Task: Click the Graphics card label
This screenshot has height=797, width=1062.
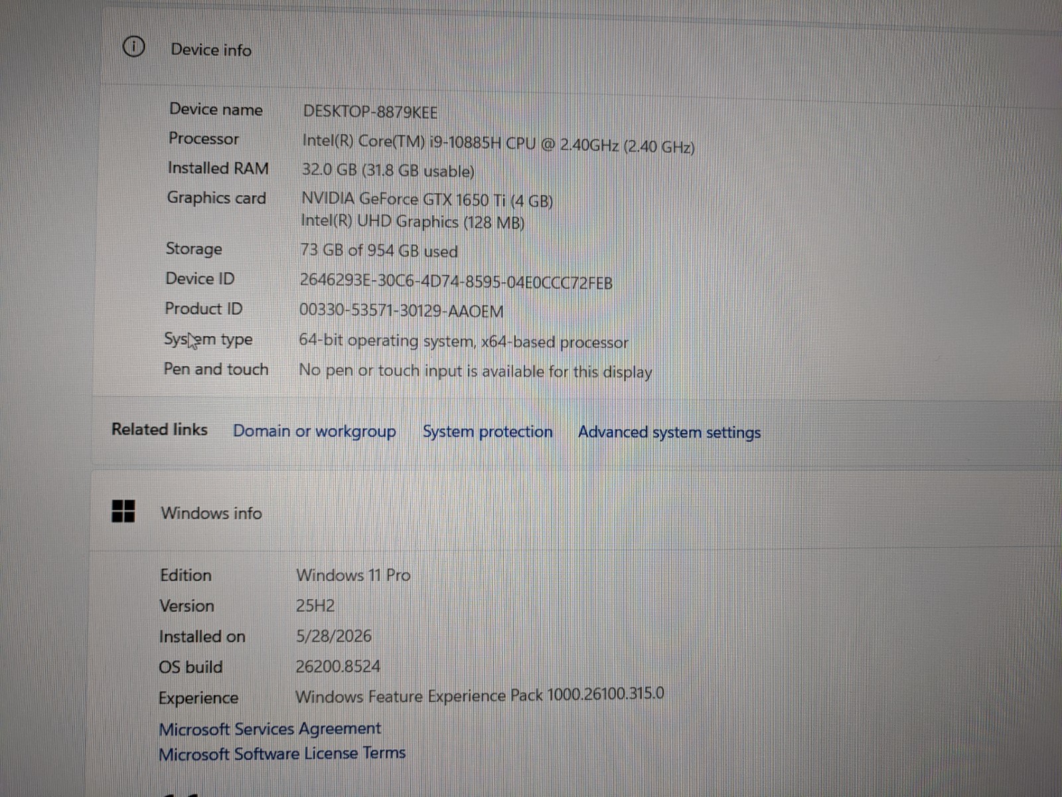Action: 216,198
